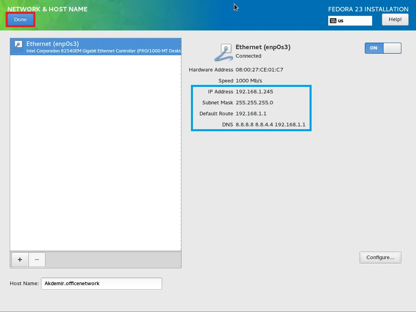Viewport: 416px width, 312px height.
Task: Click the Subnet Mask label
Action: (x=218, y=103)
